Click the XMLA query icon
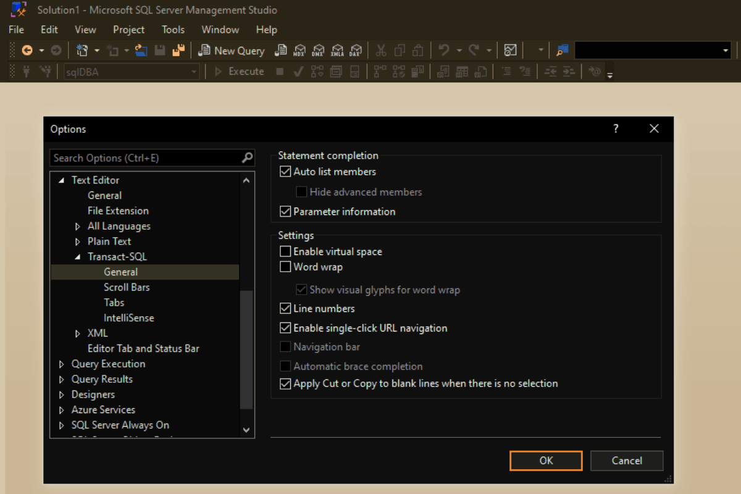Image resolution: width=741 pixels, height=494 pixels. [x=337, y=51]
